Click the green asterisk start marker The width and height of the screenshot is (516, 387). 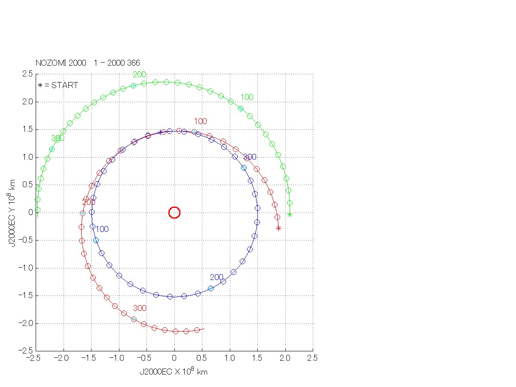[x=290, y=214]
